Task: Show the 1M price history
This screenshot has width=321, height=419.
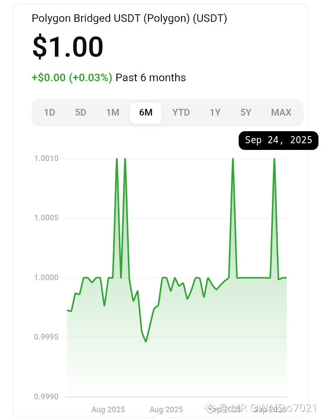Action: click(113, 112)
